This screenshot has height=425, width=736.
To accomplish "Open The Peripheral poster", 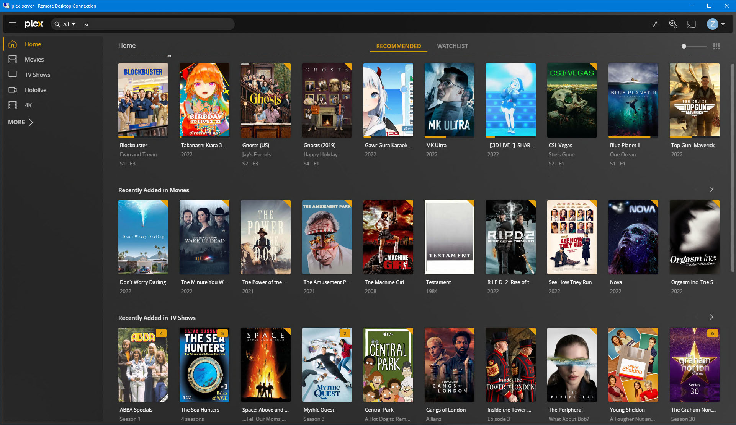I will (572, 365).
